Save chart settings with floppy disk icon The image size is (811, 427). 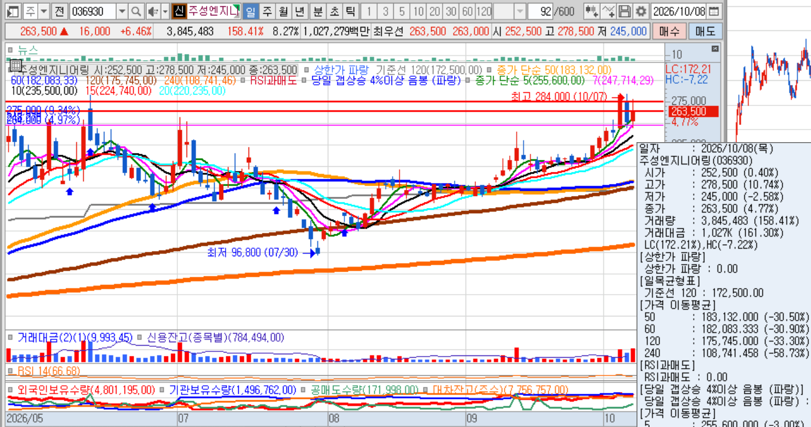tap(624, 11)
